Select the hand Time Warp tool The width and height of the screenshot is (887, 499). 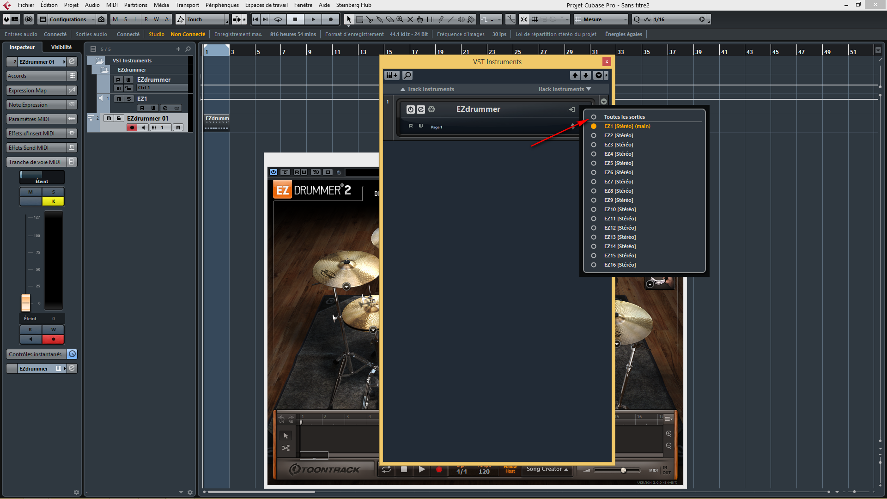point(420,19)
